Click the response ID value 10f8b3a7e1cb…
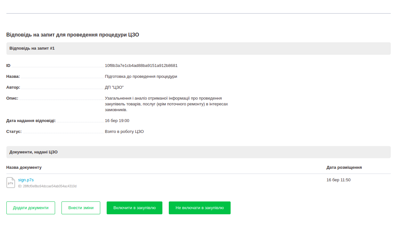The width and height of the screenshot is (393, 229). click(141, 66)
